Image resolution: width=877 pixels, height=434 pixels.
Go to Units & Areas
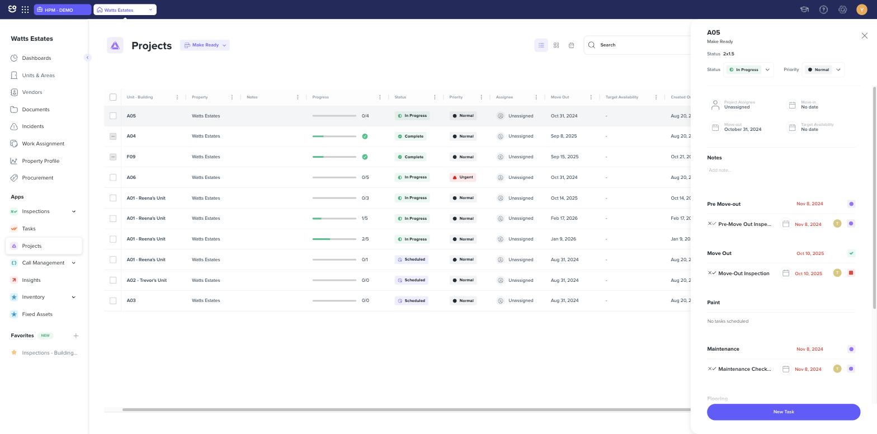[38, 76]
